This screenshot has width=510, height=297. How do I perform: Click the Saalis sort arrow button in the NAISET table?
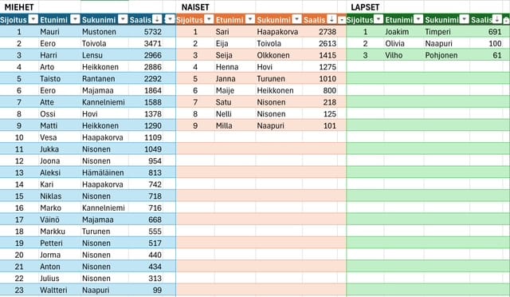point(331,19)
